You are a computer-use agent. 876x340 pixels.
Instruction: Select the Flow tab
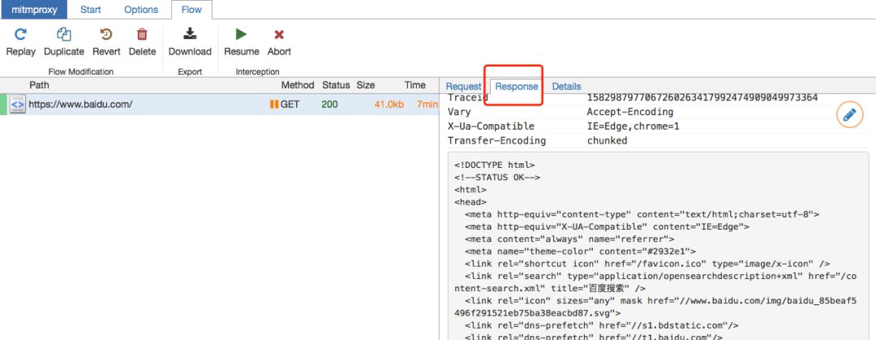pos(191,10)
